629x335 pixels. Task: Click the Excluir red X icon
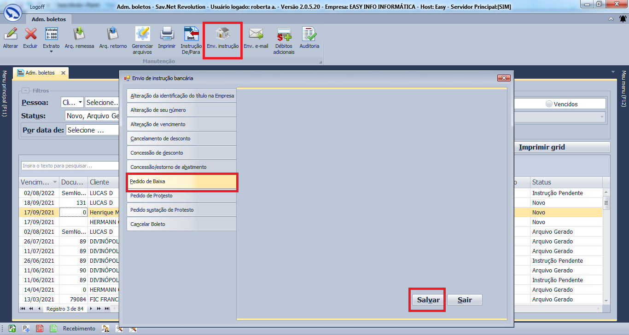pyautogui.click(x=30, y=34)
